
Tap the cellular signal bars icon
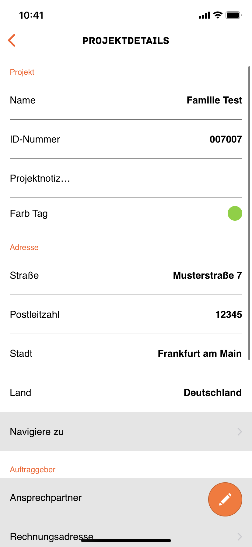tap(204, 15)
